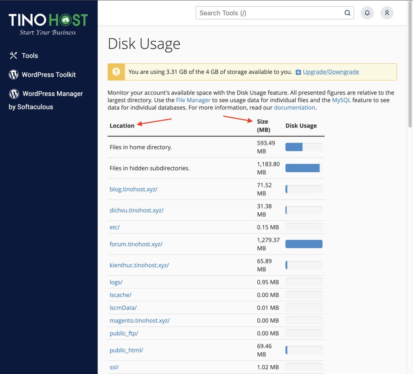
Task: Open forum.tinohost.xyz/ directory link
Action: click(x=136, y=244)
